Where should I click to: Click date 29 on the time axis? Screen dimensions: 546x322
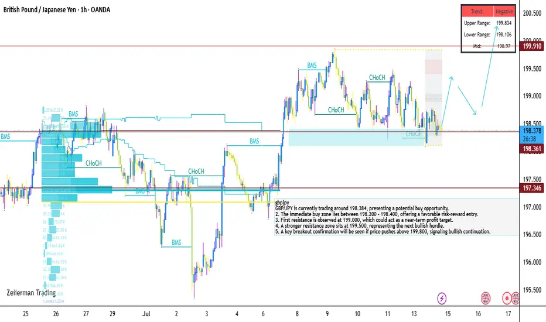pos(112,314)
